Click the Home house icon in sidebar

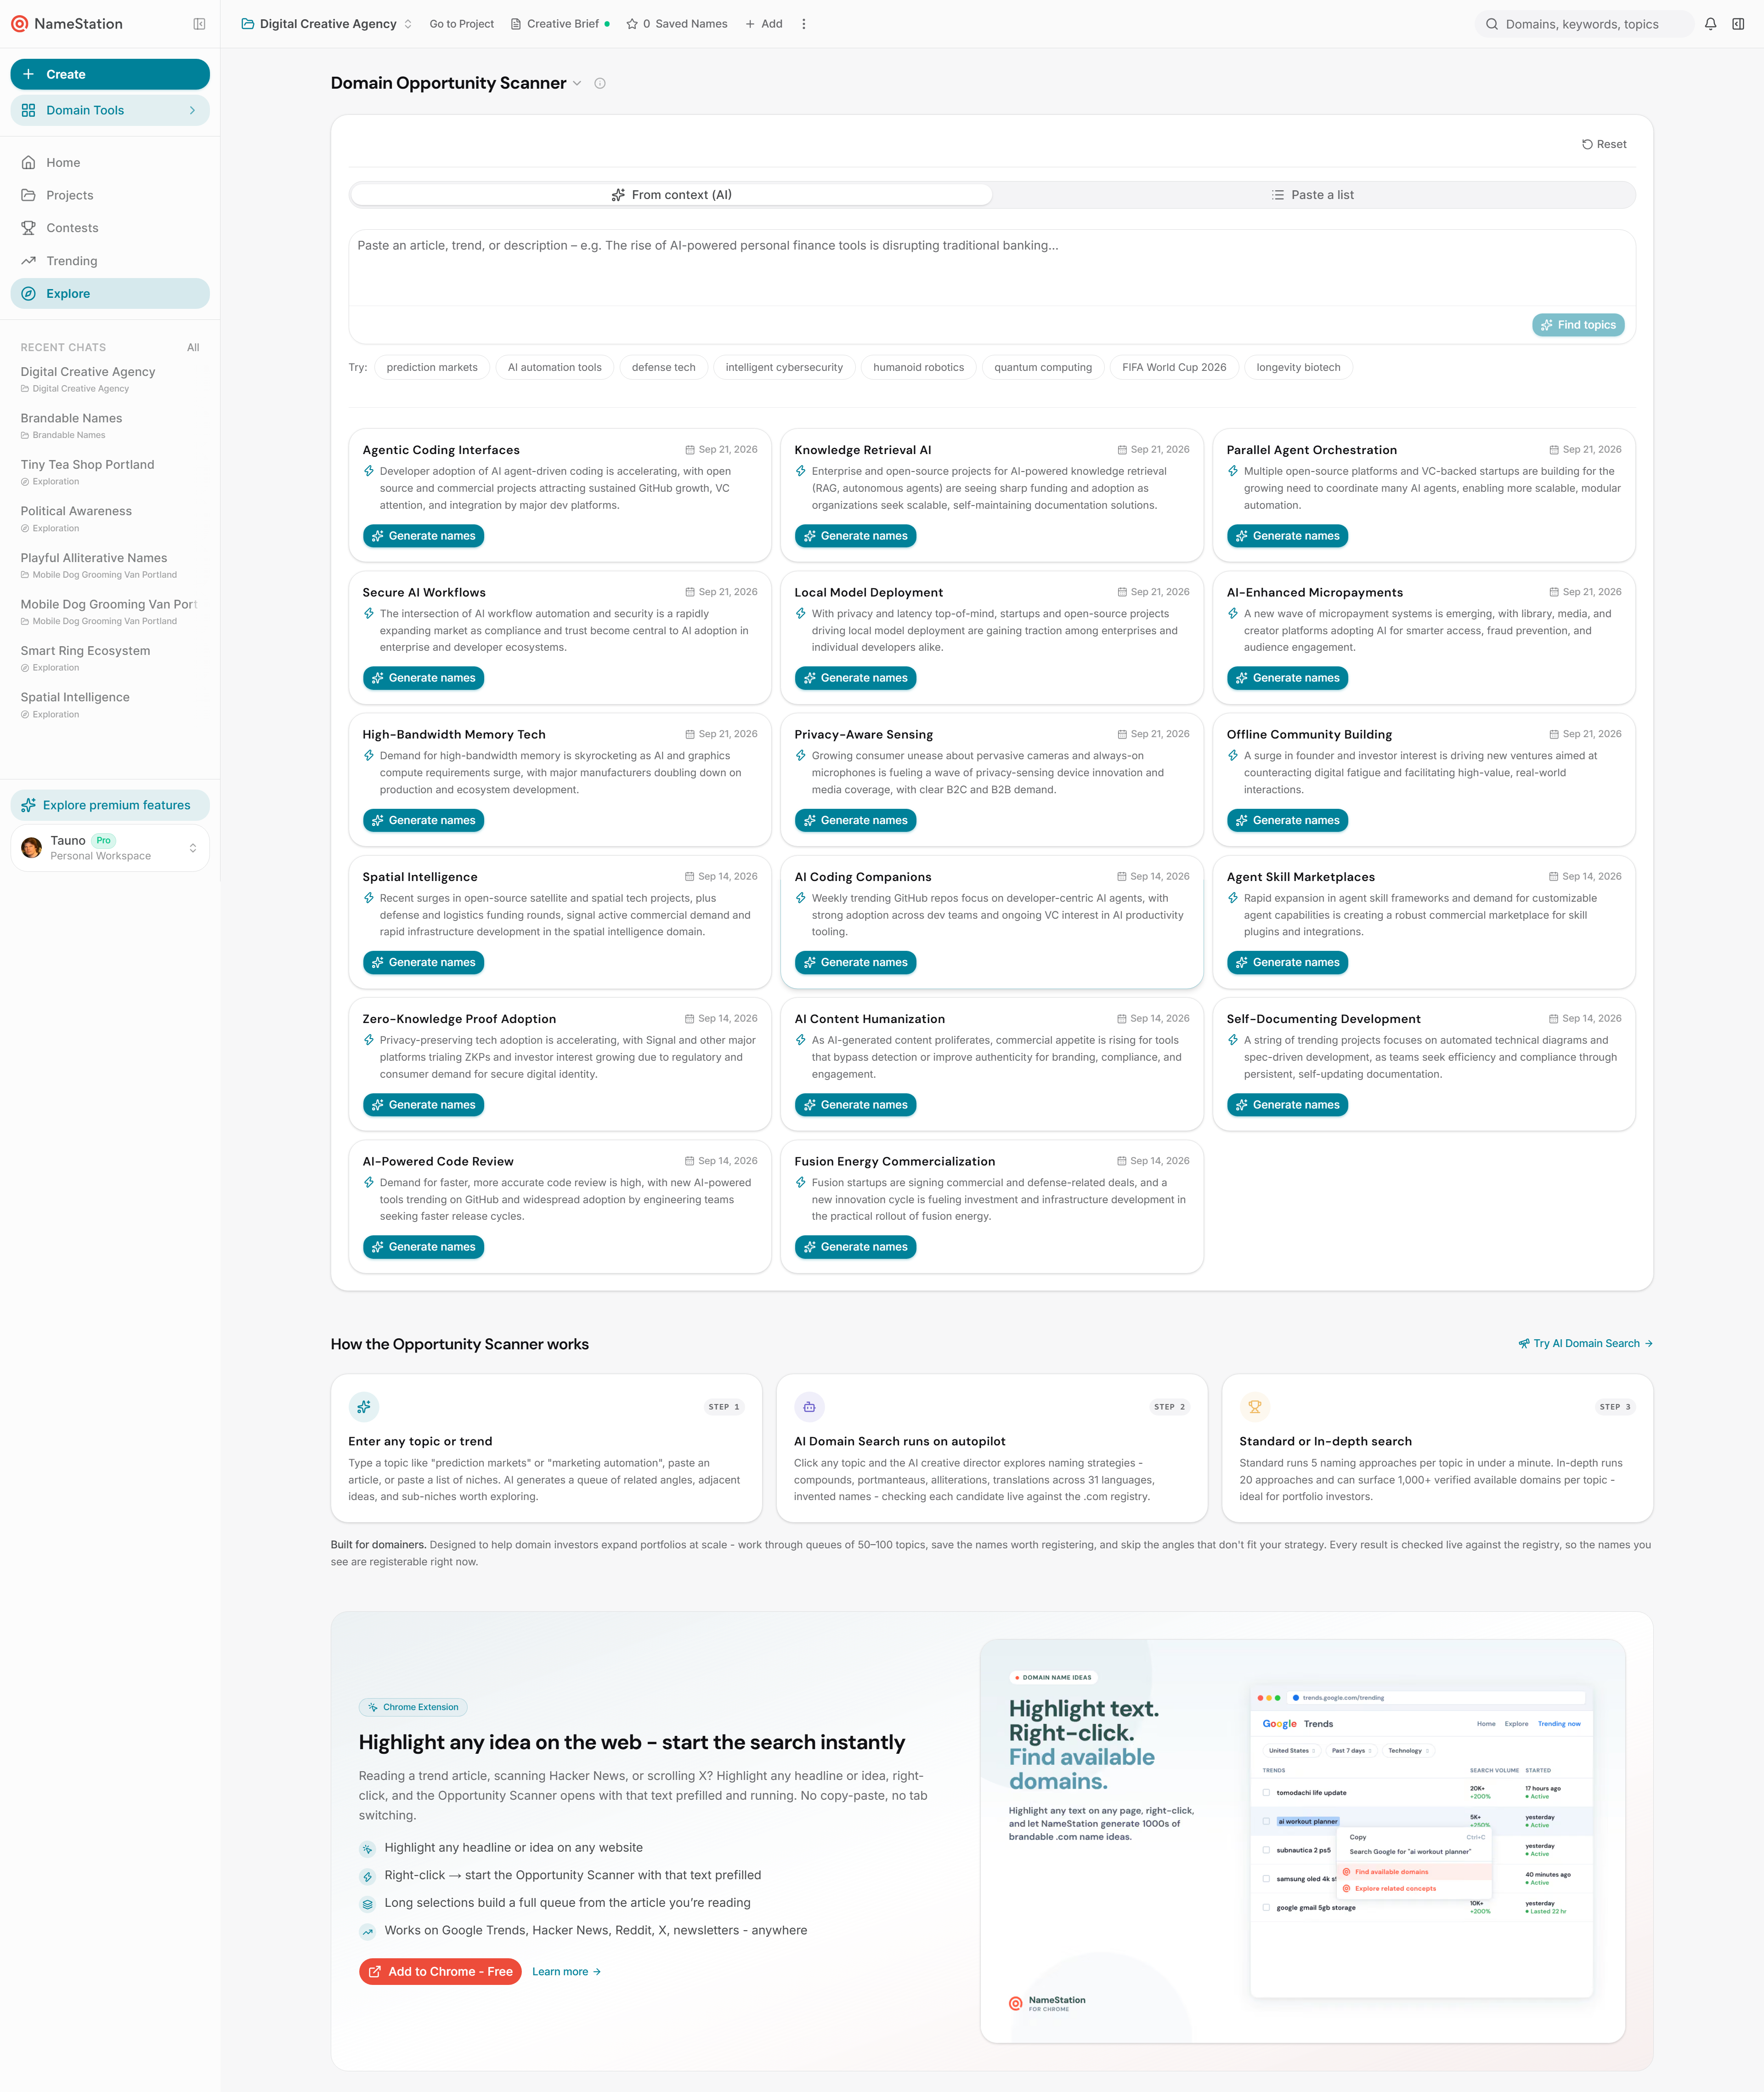29,162
